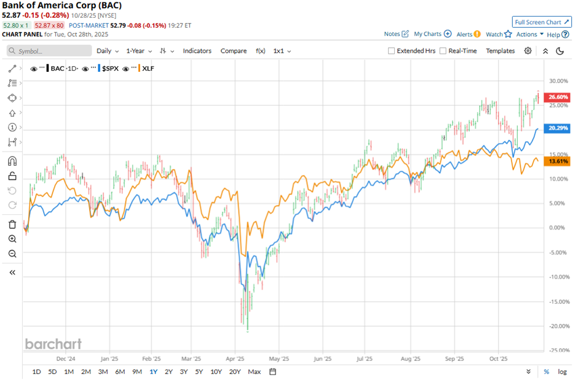Select the 5Y time range
The width and height of the screenshot is (578, 380).
tap(199, 371)
